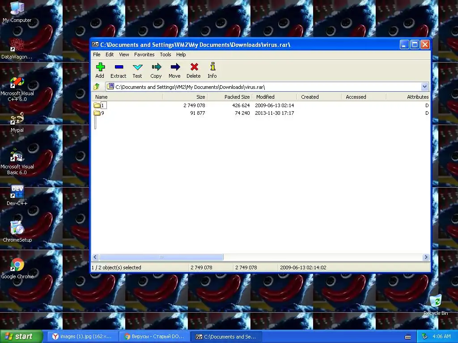Image resolution: width=458 pixels, height=343 pixels.
Task: Select folder icon named 1
Action: click(97, 105)
